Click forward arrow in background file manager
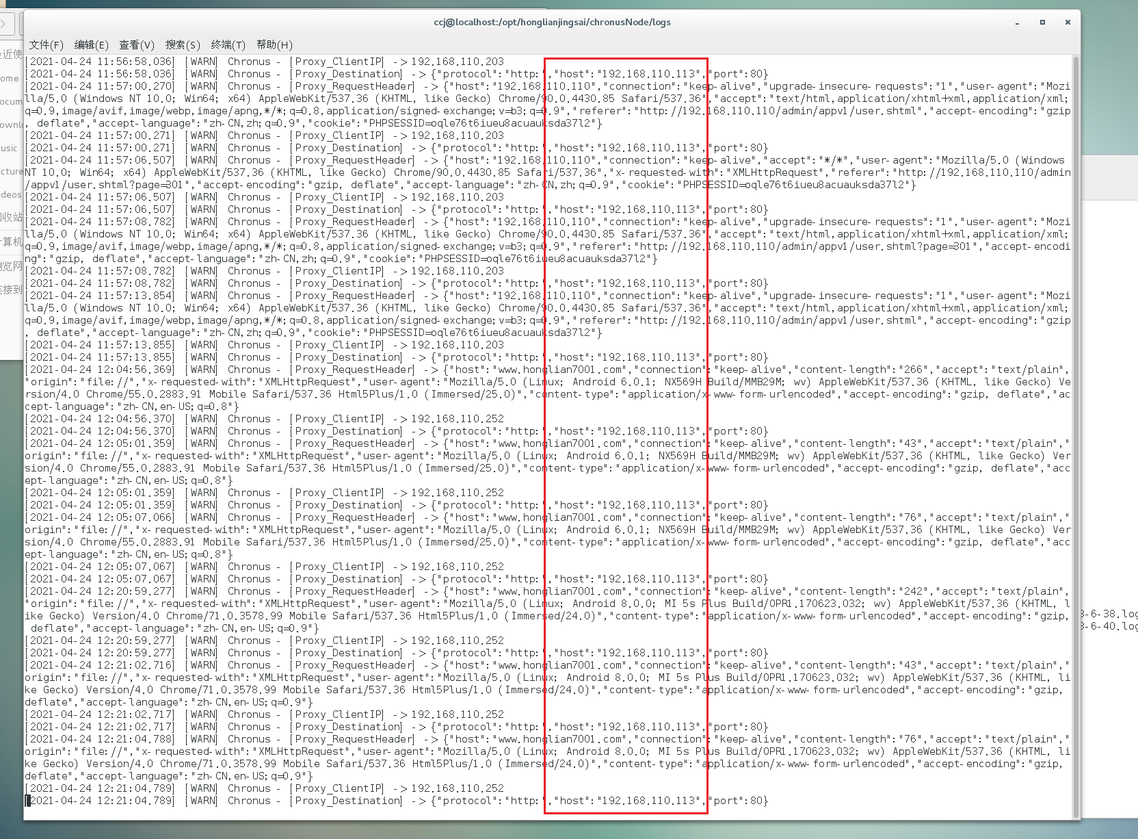 [5, 25]
